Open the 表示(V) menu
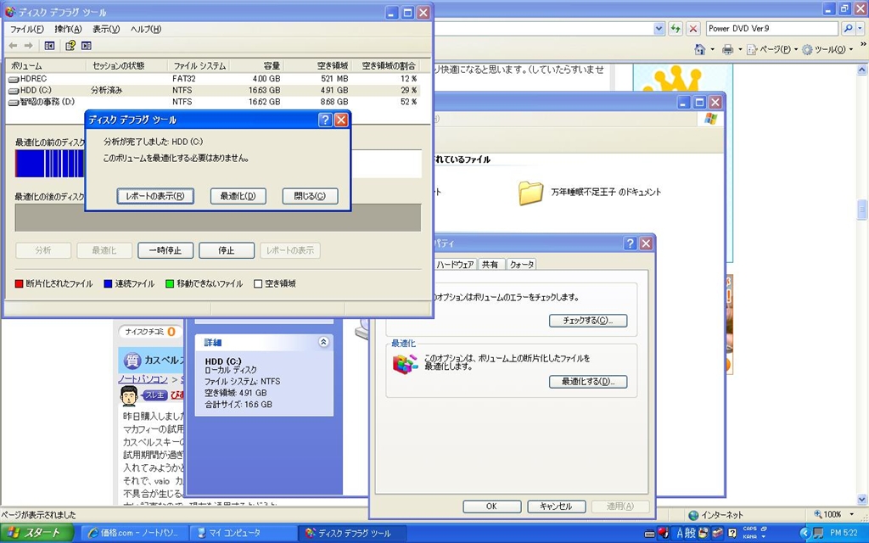Image resolution: width=869 pixels, height=543 pixels. coord(106,30)
